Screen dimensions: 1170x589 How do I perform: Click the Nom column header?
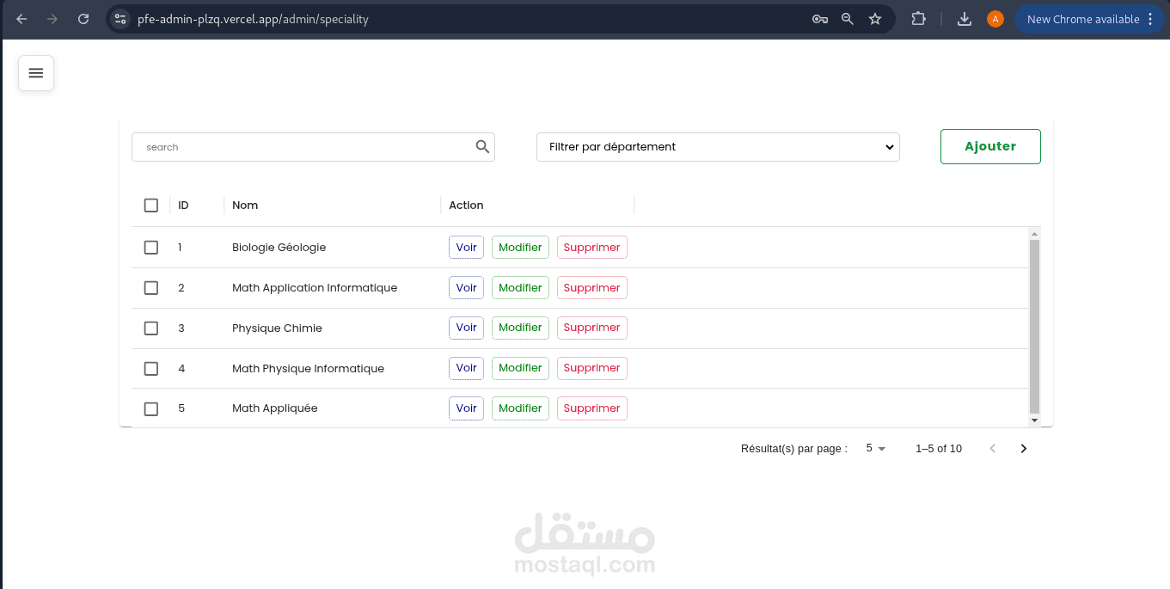click(x=245, y=205)
